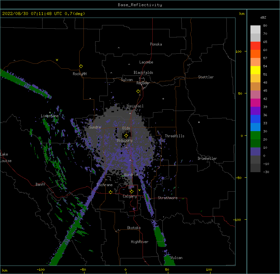Viewport: 280px width, 274px height.
Task: Click the km unit label at bottom left
Action: (x=5, y=270)
